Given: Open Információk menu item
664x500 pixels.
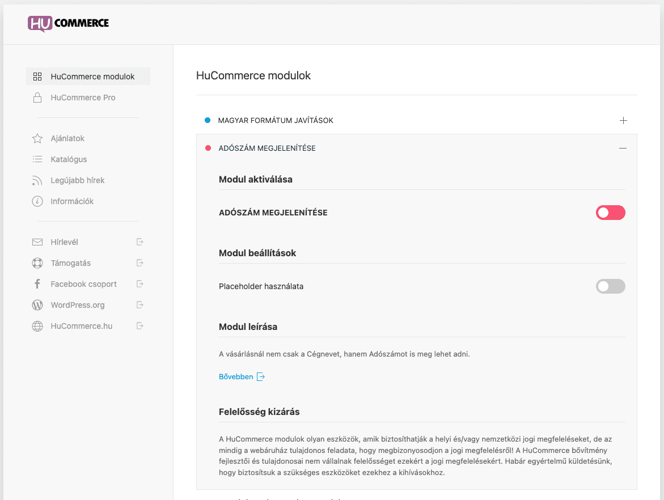Looking at the screenshot, I should click(88, 201).
